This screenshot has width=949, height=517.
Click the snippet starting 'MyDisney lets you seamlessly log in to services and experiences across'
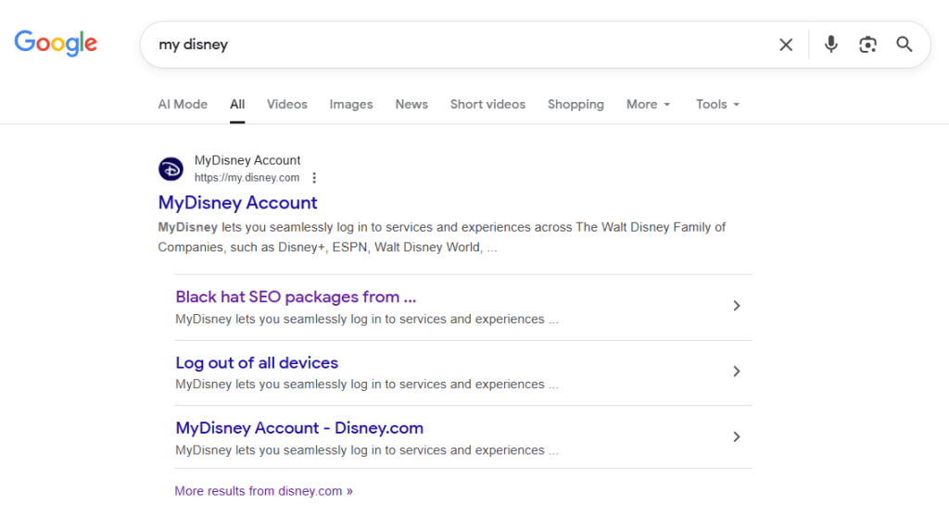[442, 237]
